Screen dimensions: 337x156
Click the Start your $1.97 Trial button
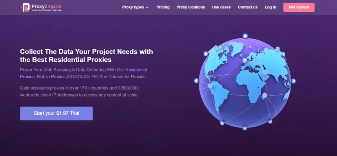56,113
